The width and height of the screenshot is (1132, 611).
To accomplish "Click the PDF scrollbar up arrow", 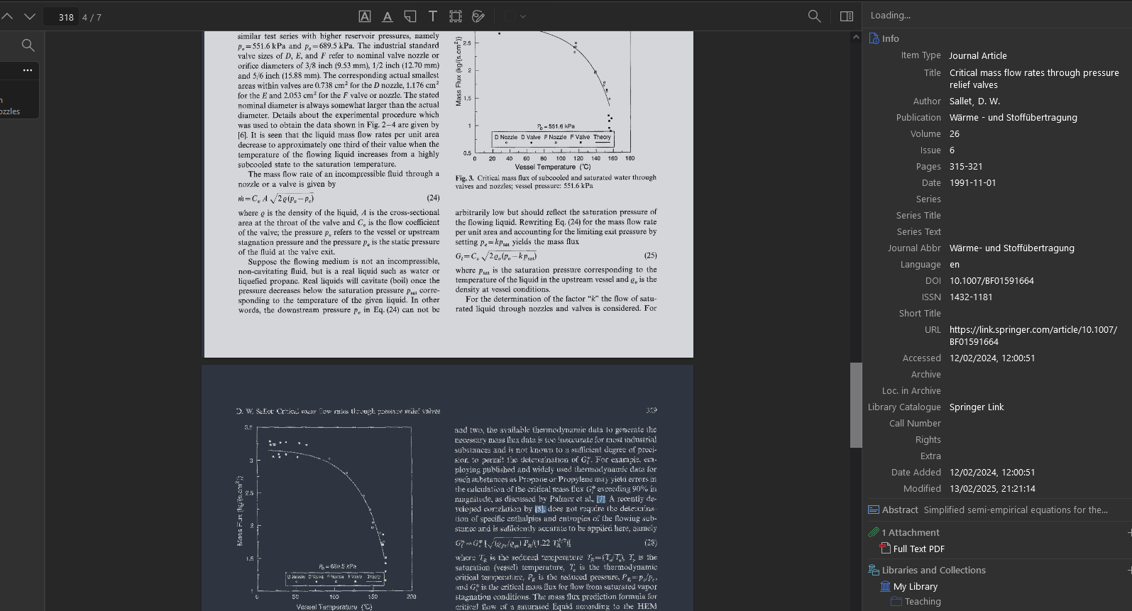I will (x=856, y=37).
